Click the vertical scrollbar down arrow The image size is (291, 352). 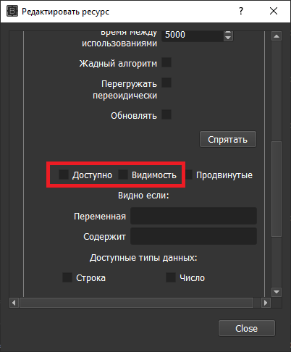pyautogui.click(x=277, y=292)
